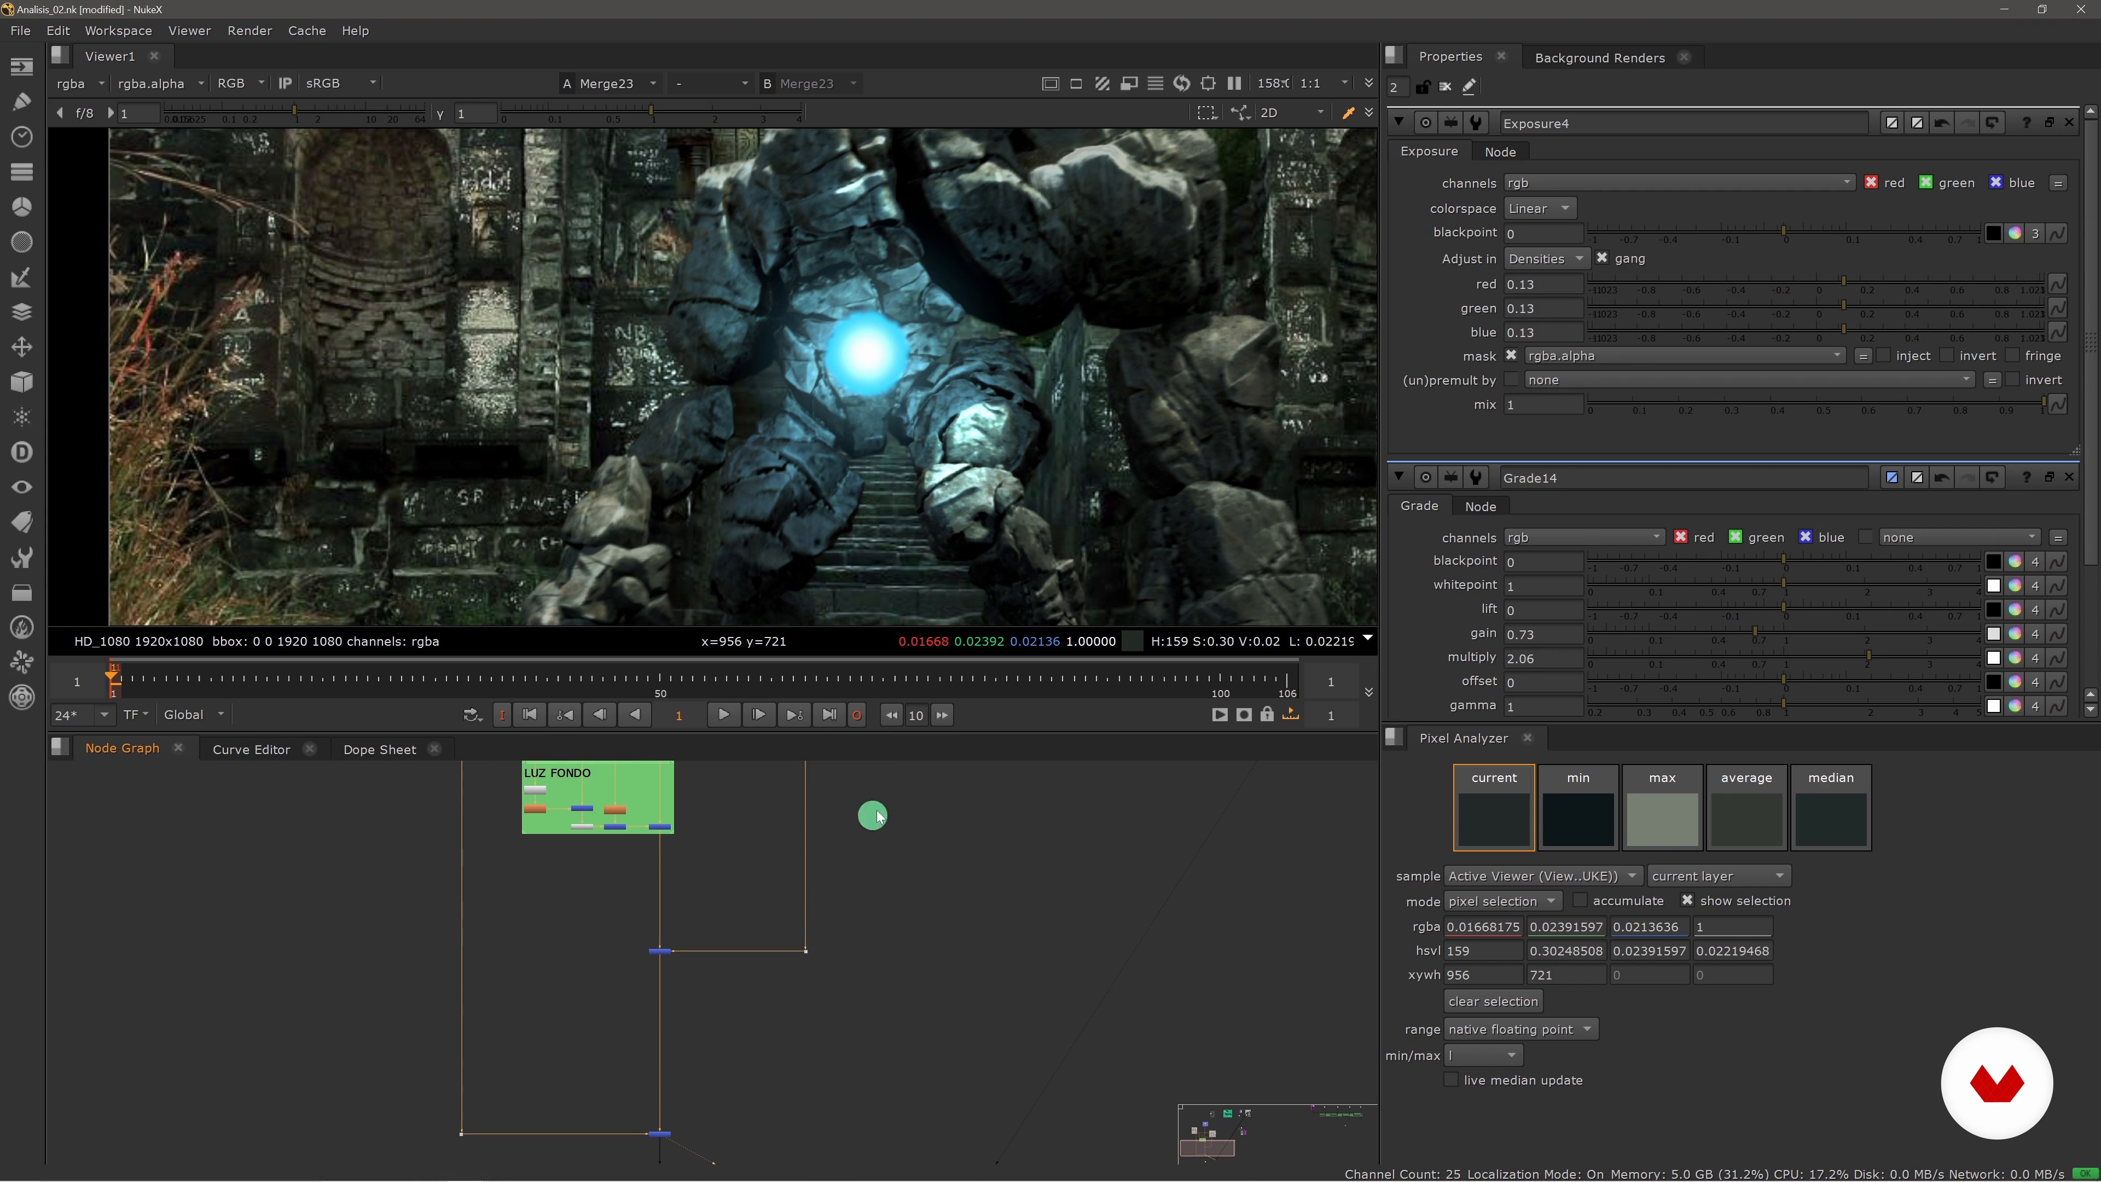Image resolution: width=2101 pixels, height=1182 pixels.
Task: Open the Merge nodes menu (layers icon)
Action: point(22,312)
